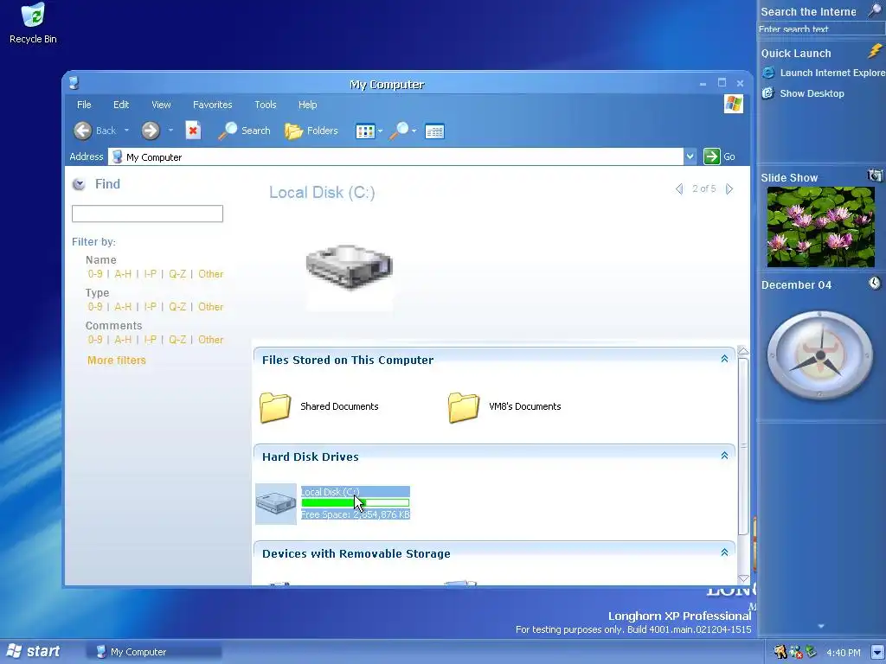
Task: Click the file list scroll down arrow
Action: click(743, 578)
